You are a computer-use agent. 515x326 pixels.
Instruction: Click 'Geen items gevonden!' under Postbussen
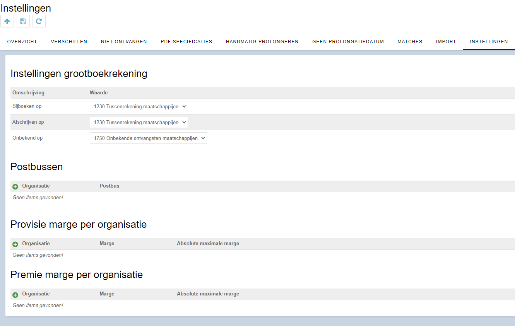coord(38,198)
